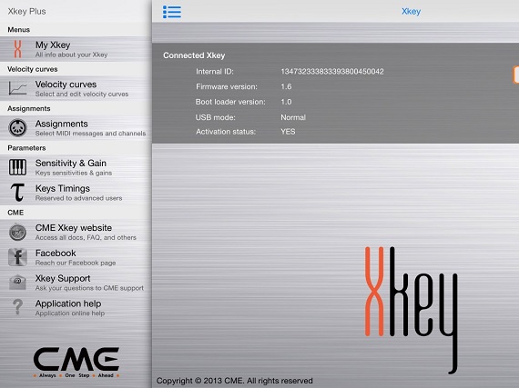Image resolution: width=519 pixels, height=388 pixels.
Task: Open the Facebook page entry
Action: click(x=76, y=257)
